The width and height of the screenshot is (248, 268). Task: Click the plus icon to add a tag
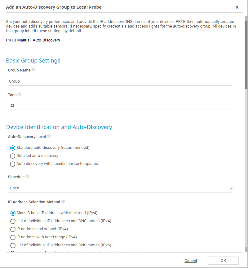[x=12, y=106]
